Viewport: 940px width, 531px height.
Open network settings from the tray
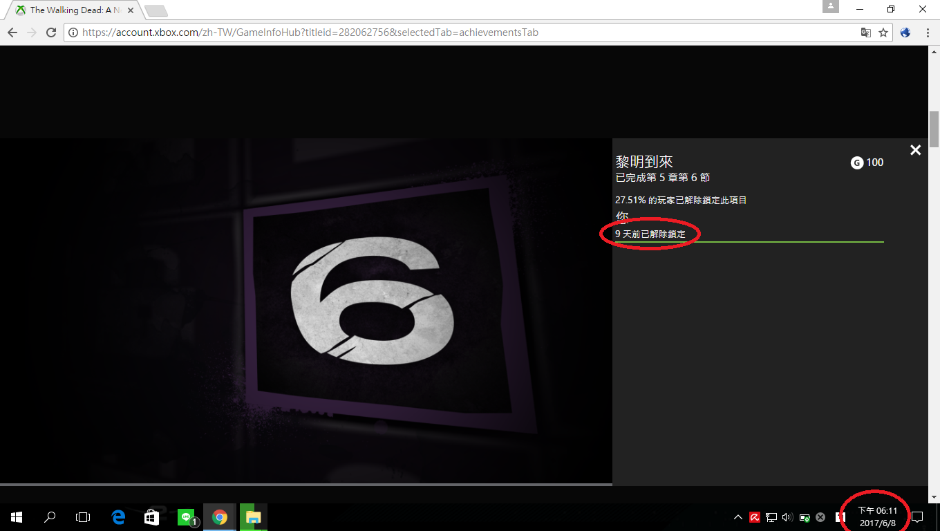[x=771, y=516]
